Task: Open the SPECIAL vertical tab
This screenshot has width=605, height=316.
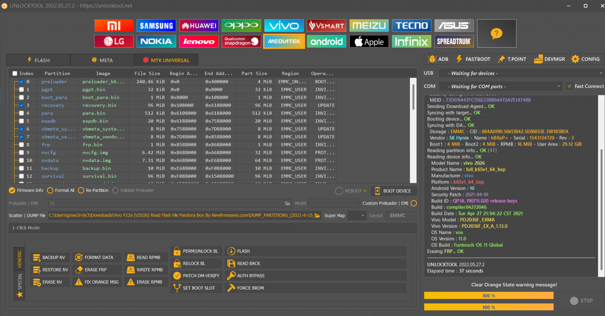Action: [x=19, y=285]
